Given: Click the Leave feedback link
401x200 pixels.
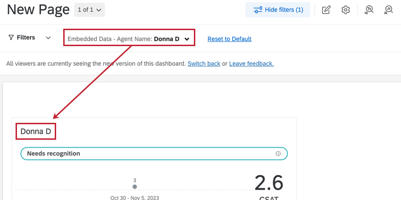Looking at the screenshot, I should tap(251, 64).
